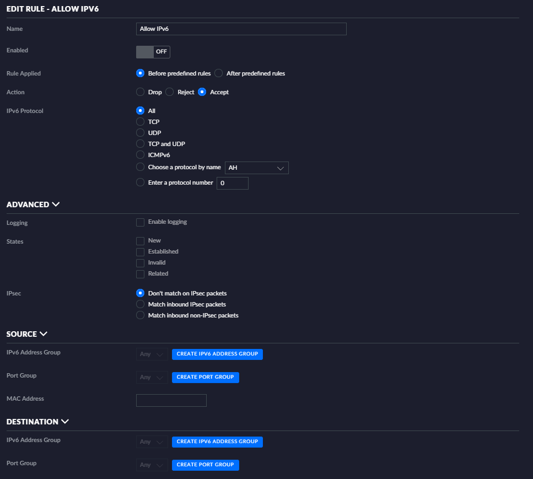
Task: Select ICMPv6 protocol option
Action: [x=140, y=155]
